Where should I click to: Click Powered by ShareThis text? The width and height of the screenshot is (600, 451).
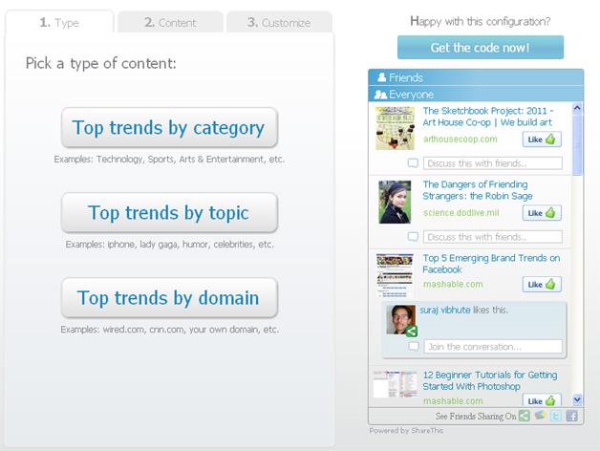click(x=406, y=430)
